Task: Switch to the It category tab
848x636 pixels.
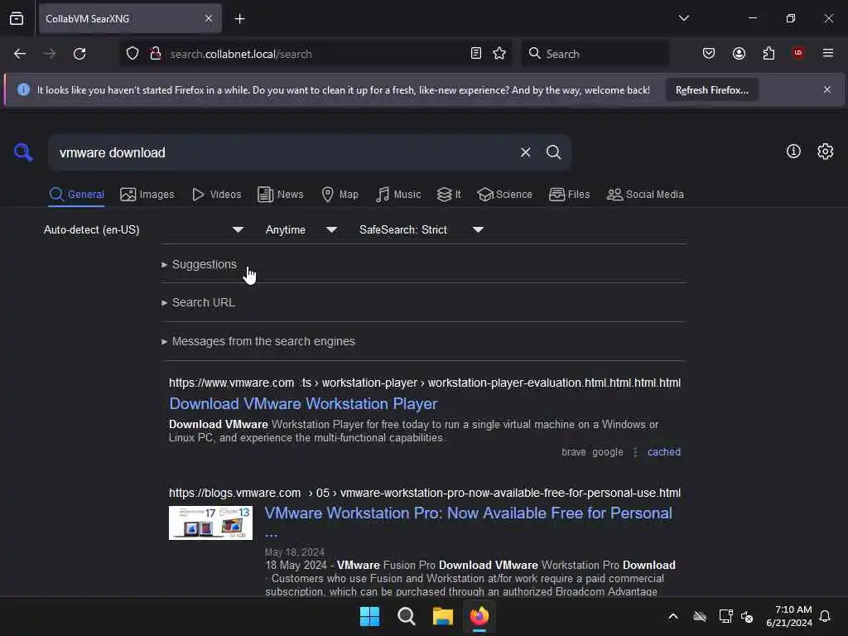Action: coord(449,195)
